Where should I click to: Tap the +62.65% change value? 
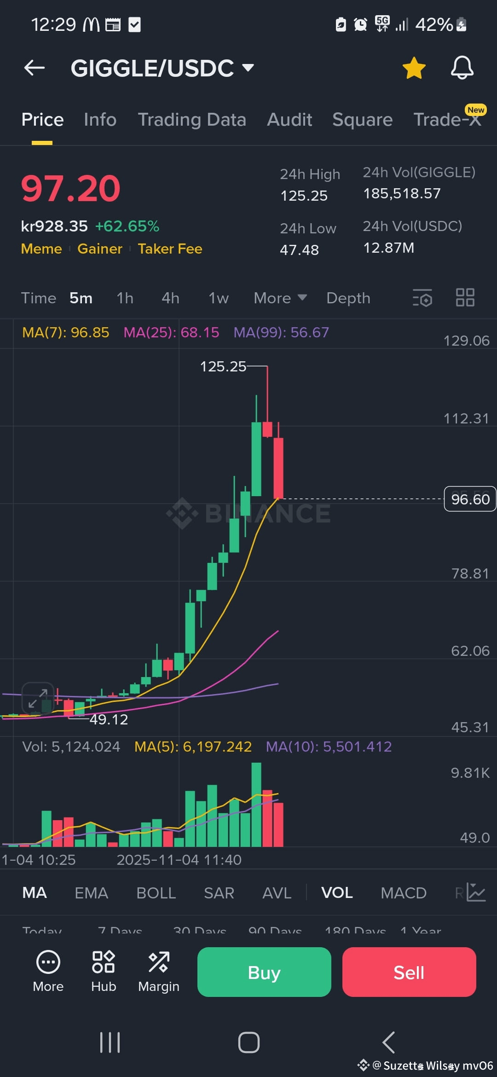click(127, 226)
